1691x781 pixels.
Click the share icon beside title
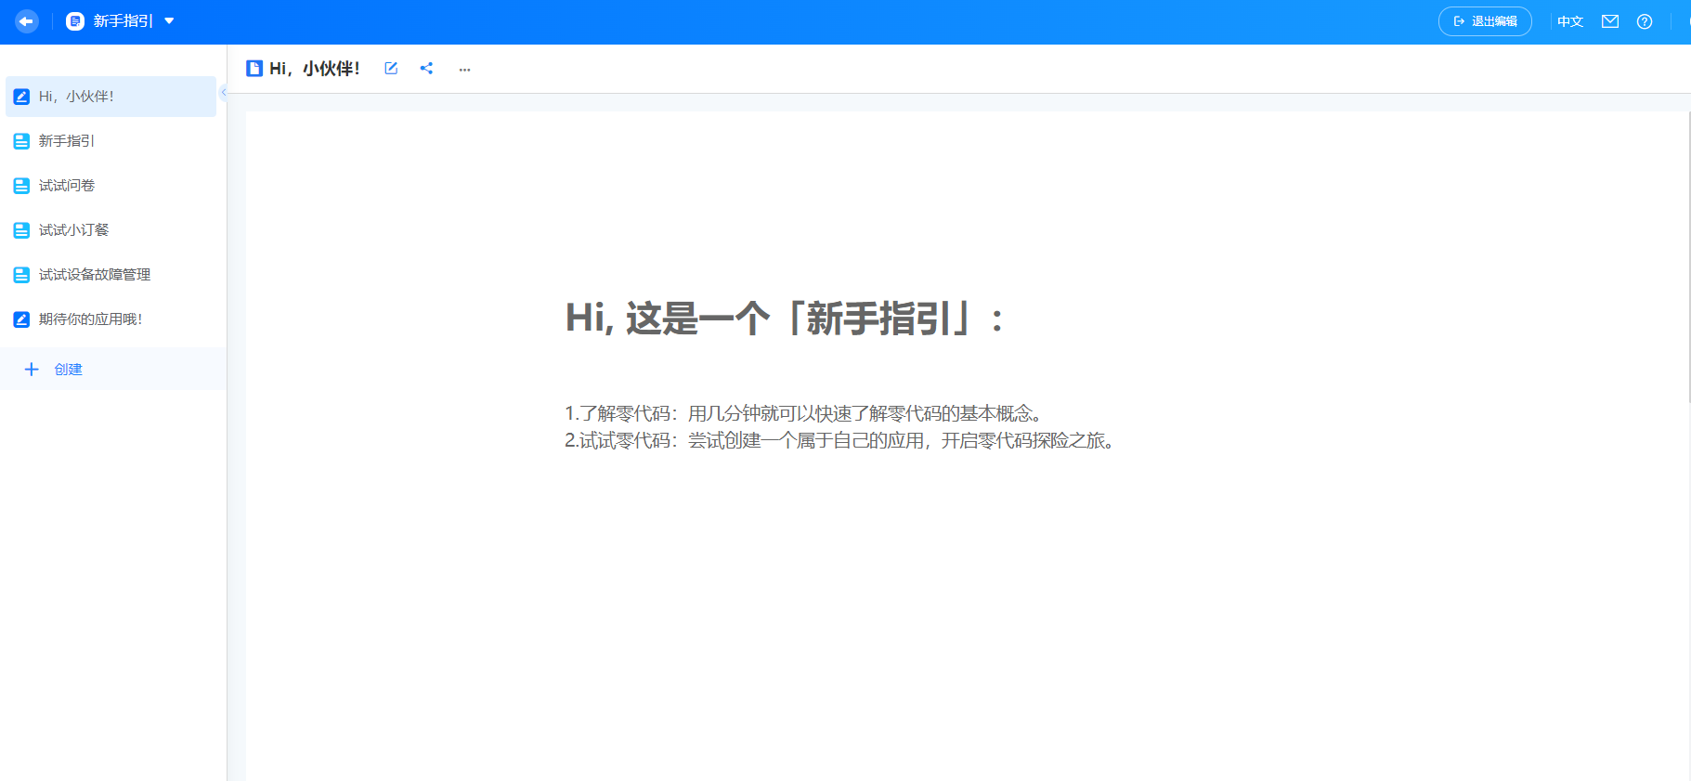426,69
